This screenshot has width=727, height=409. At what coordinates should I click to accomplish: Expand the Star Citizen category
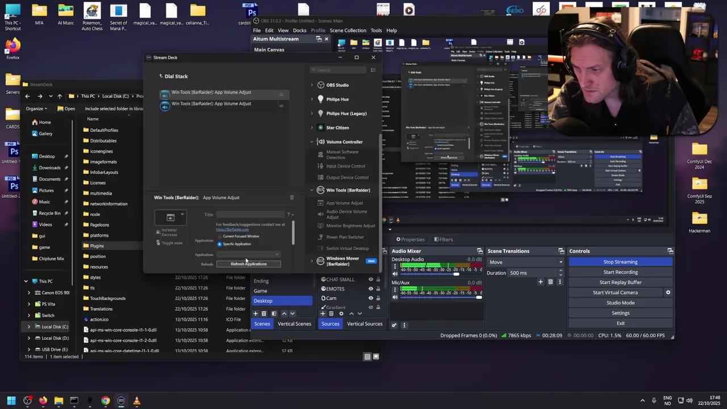pyautogui.click(x=311, y=128)
